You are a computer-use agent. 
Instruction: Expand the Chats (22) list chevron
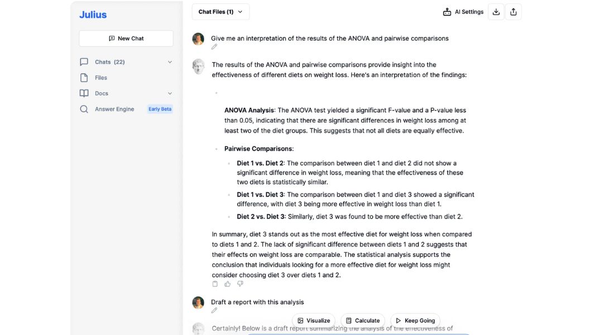coord(170,62)
